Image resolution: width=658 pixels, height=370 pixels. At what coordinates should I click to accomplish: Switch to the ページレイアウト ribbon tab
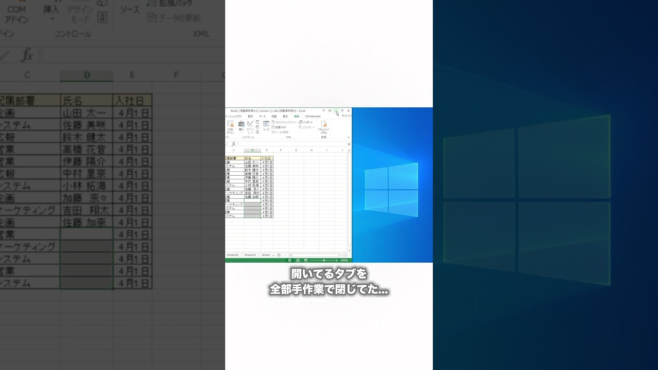(233, 116)
